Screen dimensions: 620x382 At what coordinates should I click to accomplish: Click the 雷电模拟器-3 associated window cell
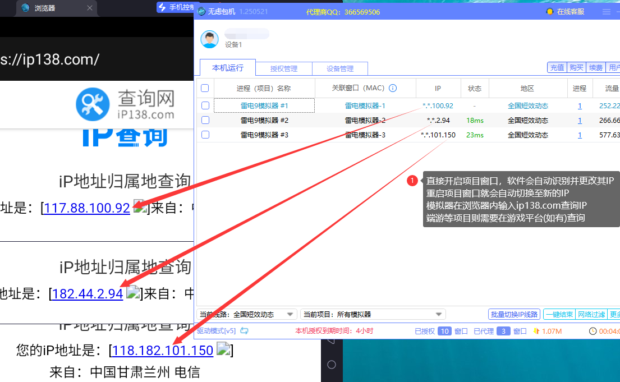pyautogui.click(x=365, y=135)
